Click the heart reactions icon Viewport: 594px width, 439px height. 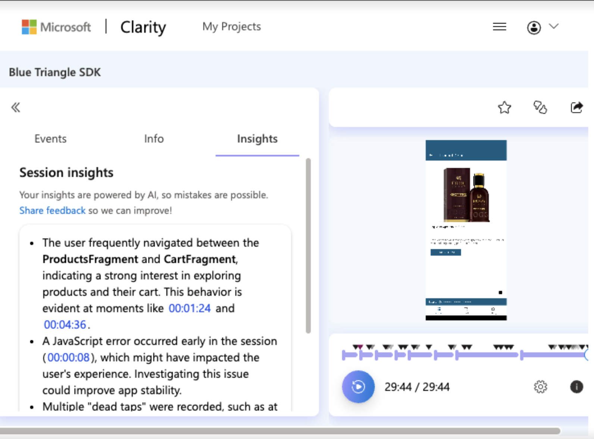[540, 108]
